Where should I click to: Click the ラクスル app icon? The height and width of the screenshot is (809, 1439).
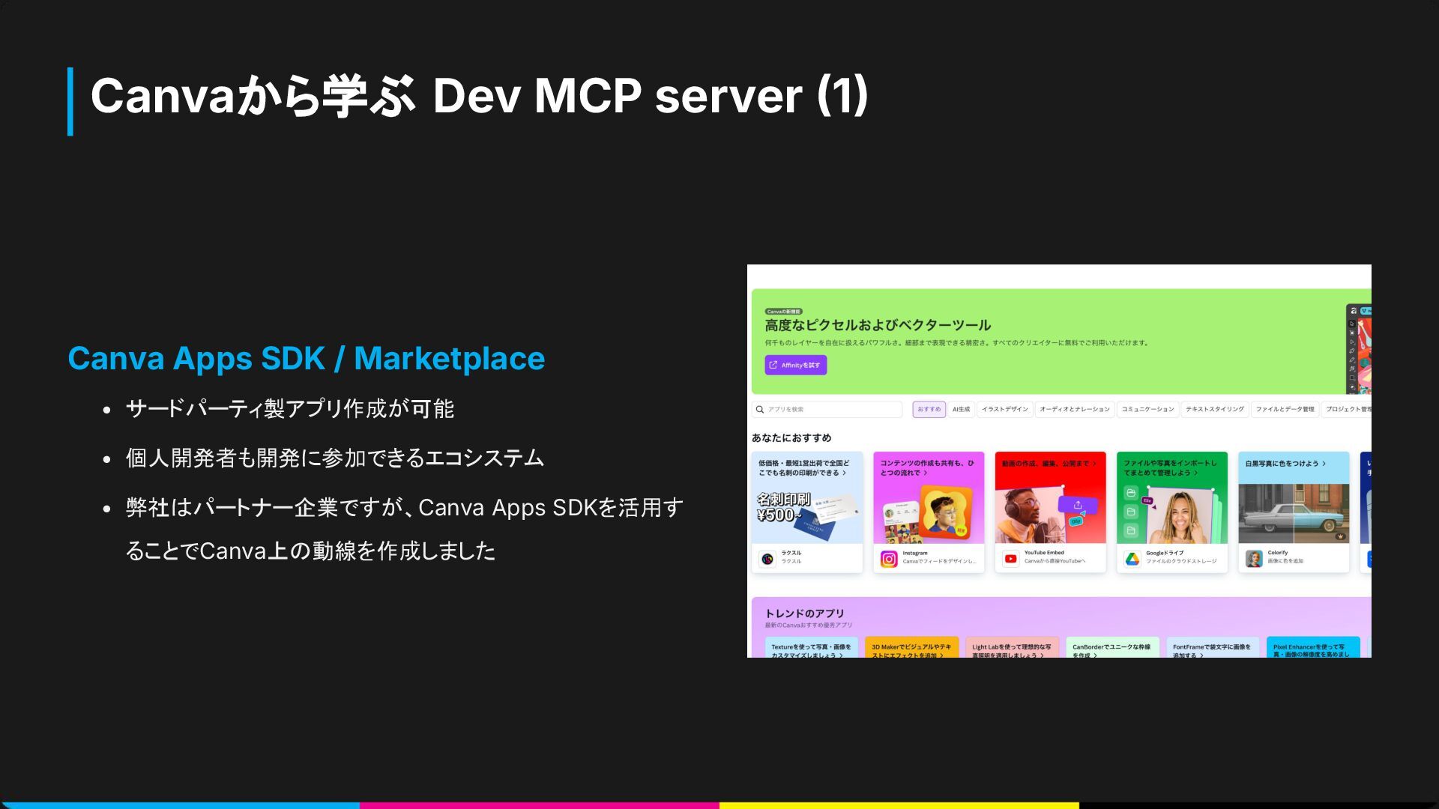767,559
